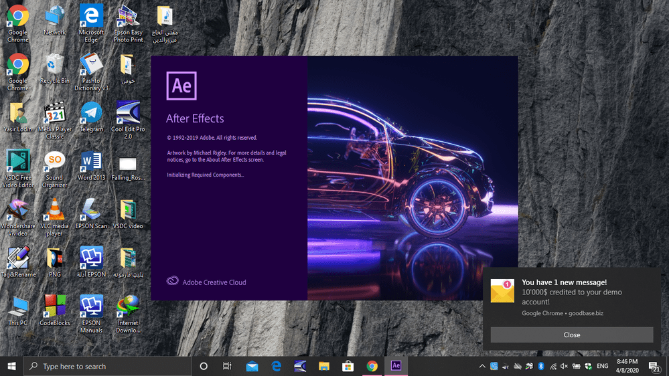669x376 pixels.
Task: Open Google Chrome shortcut beside Network icon
Action: click(18, 24)
